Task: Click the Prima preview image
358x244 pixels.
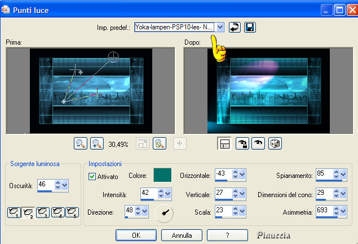Action: pos(91,91)
